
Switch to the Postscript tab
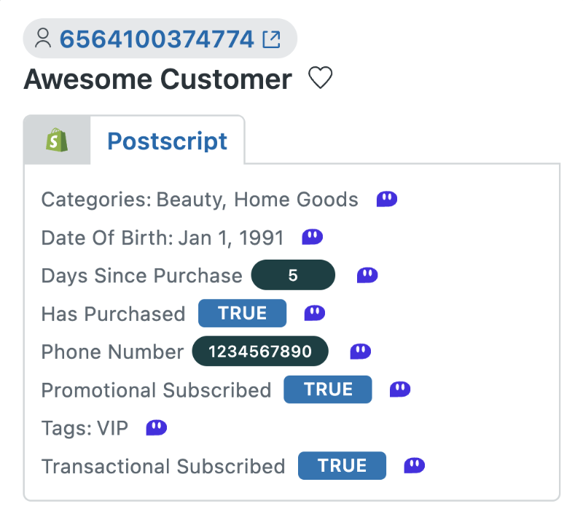pos(167,141)
